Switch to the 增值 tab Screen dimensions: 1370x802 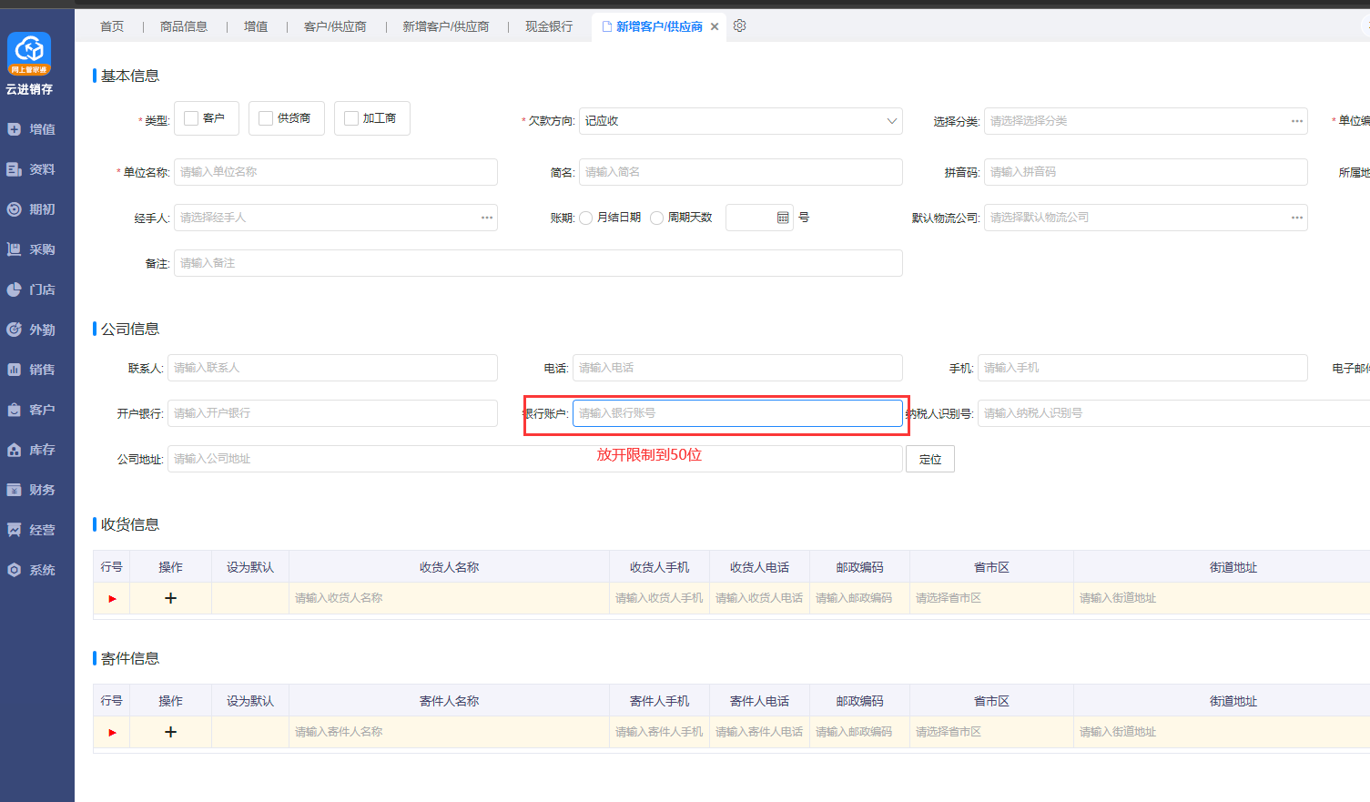tap(256, 26)
